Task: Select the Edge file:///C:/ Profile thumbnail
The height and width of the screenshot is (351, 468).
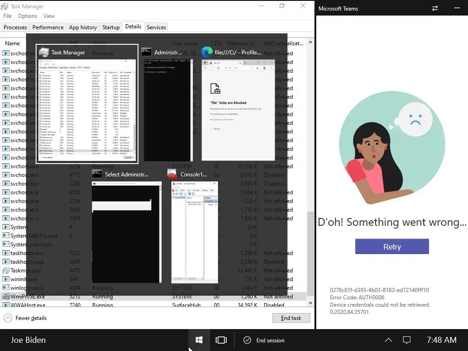Action: pos(238,110)
